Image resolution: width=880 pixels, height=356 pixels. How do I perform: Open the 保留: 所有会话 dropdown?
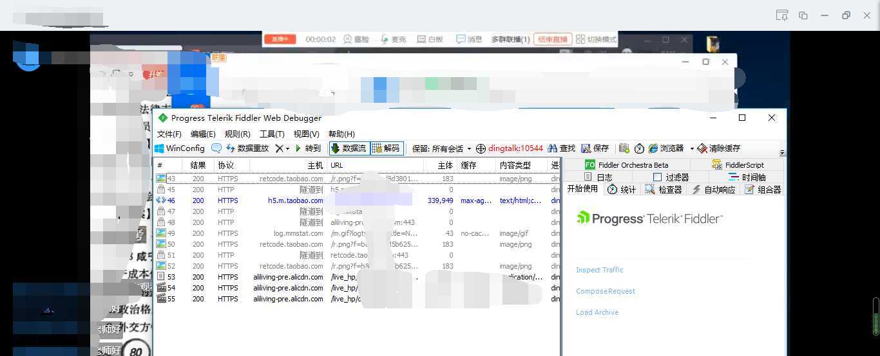tap(442, 148)
